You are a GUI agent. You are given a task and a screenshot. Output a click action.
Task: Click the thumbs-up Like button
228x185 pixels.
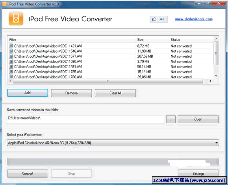(159, 19)
